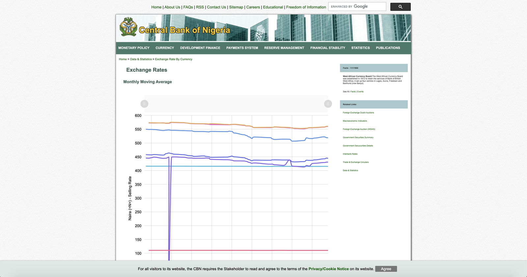Open the Freedom of Information link
The height and width of the screenshot is (277, 527).
306,7
